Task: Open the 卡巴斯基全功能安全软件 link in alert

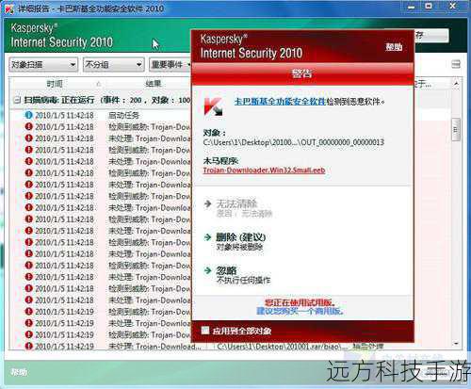Action: pos(280,102)
